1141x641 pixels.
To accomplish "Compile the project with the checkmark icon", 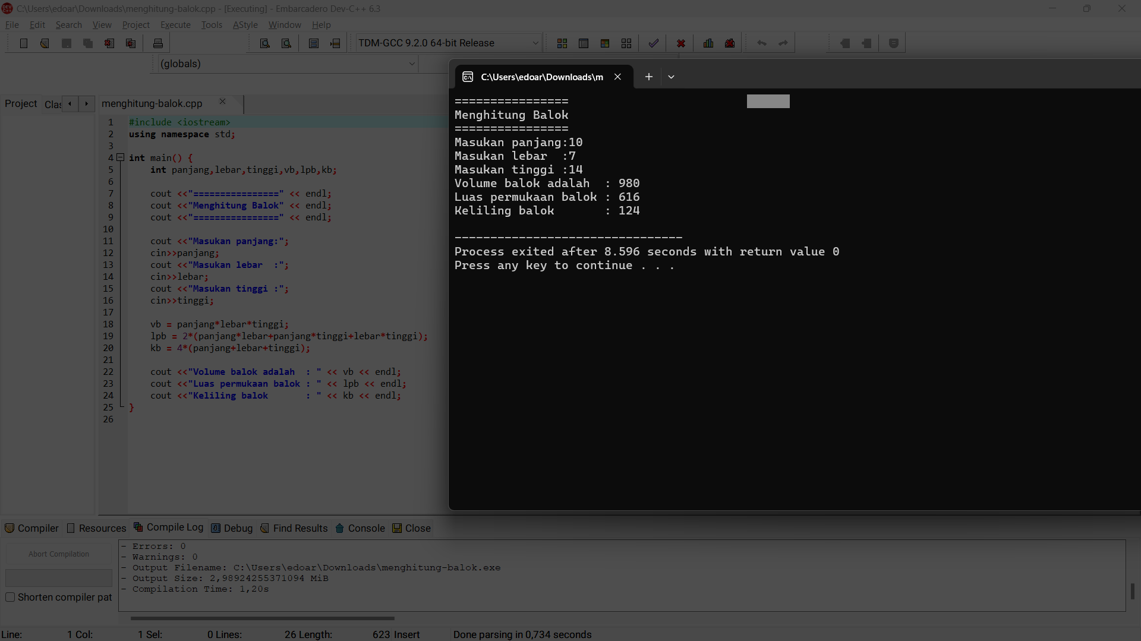I will point(653,43).
